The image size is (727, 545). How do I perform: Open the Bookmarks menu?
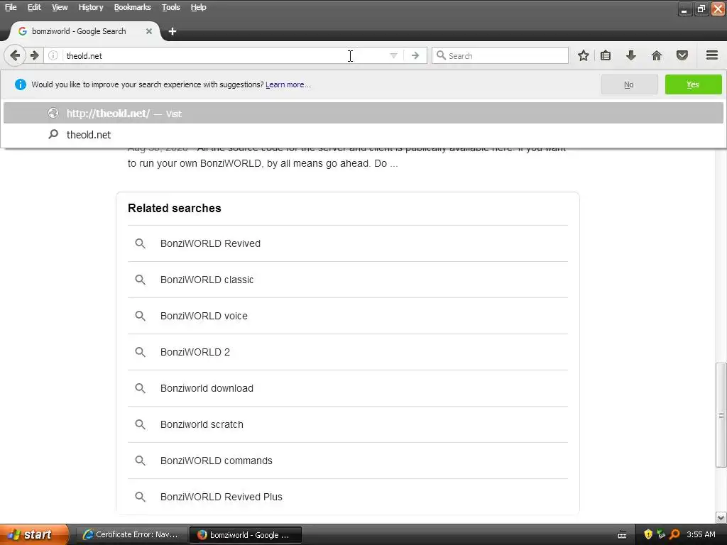[x=132, y=7]
